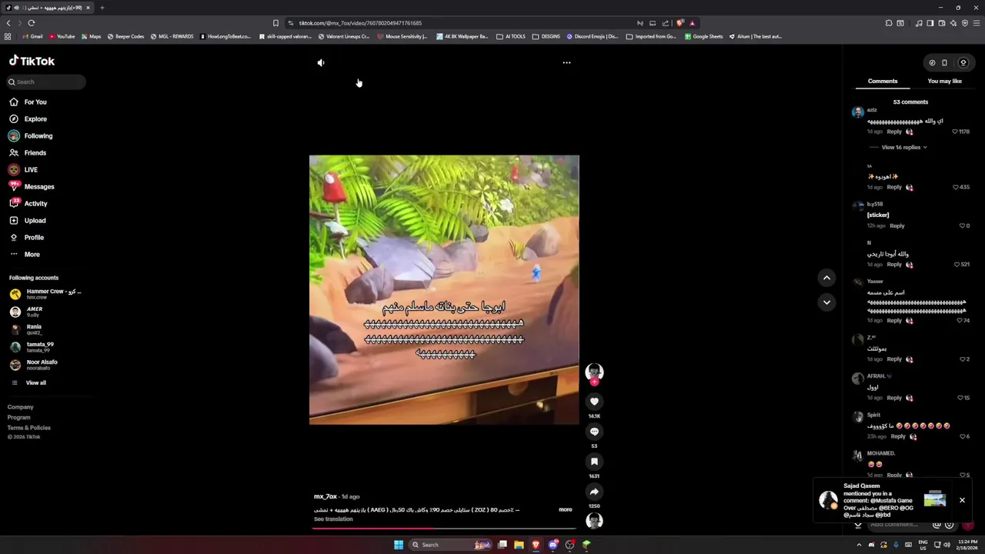Click See translation under caption
This screenshot has height=554, width=985.
pyautogui.click(x=333, y=519)
